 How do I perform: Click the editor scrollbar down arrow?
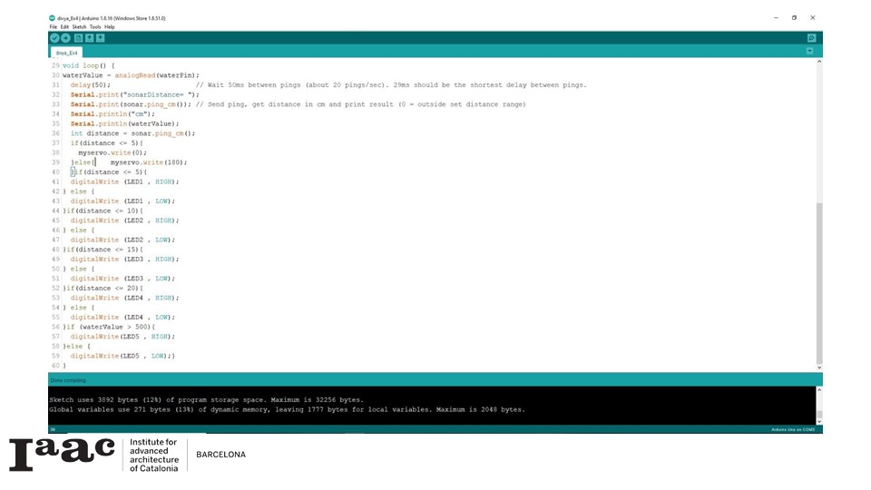(819, 368)
